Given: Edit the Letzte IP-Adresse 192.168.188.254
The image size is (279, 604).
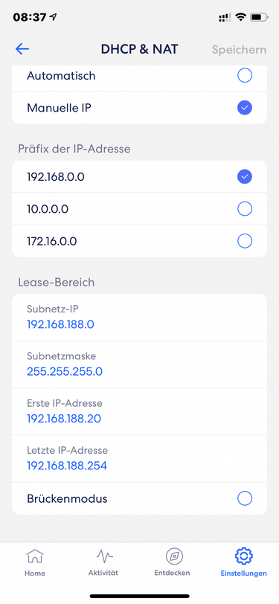Looking at the screenshot, I should pos(140,458).
